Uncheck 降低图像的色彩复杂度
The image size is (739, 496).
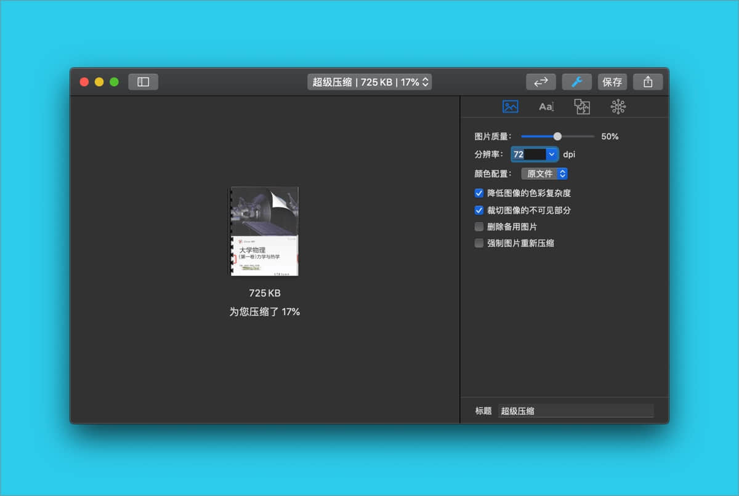tap(479, 193)
